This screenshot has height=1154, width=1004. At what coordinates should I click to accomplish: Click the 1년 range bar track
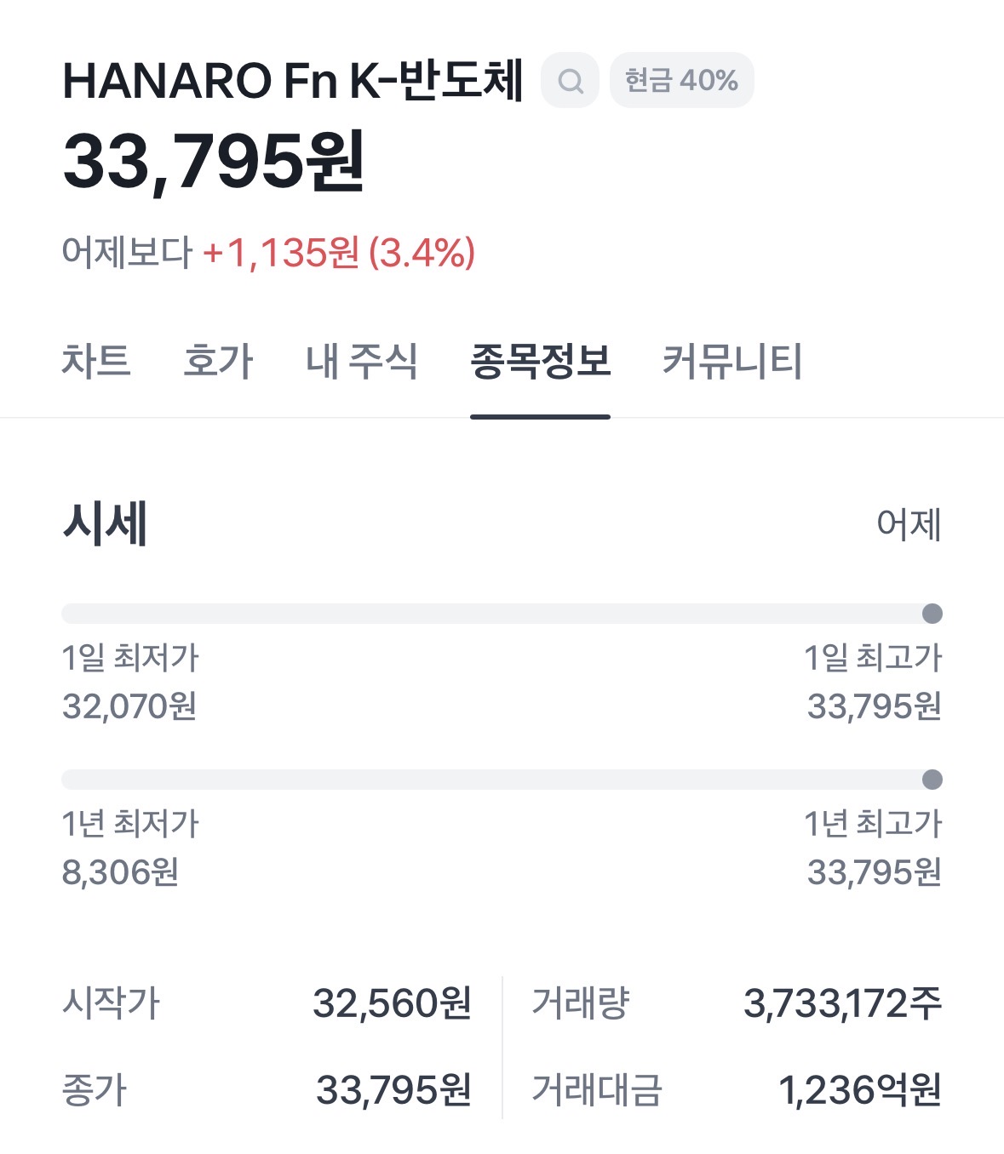click(494, 780)
